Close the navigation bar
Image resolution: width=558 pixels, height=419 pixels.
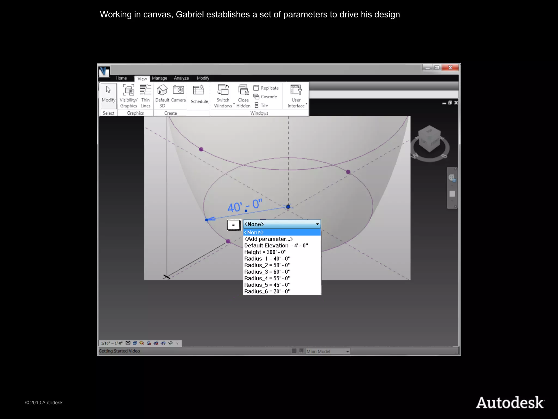pyautogui.click(x=455, y=169)
